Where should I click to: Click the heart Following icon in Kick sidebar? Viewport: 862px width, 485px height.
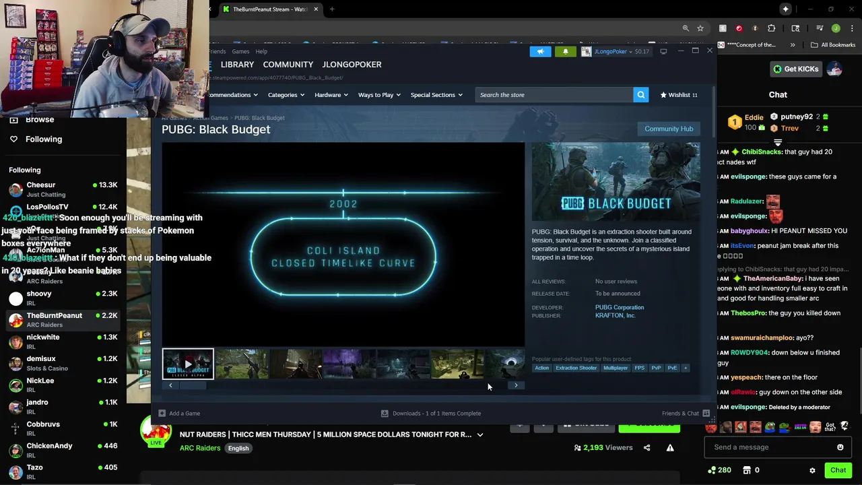pos(13,139)
